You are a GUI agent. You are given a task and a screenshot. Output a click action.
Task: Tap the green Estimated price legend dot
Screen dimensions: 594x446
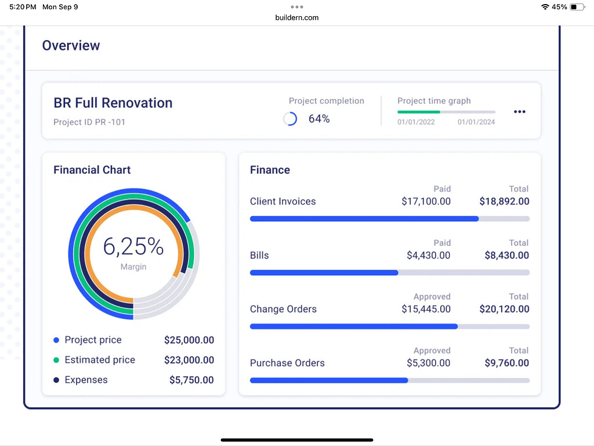coord(56,360)
